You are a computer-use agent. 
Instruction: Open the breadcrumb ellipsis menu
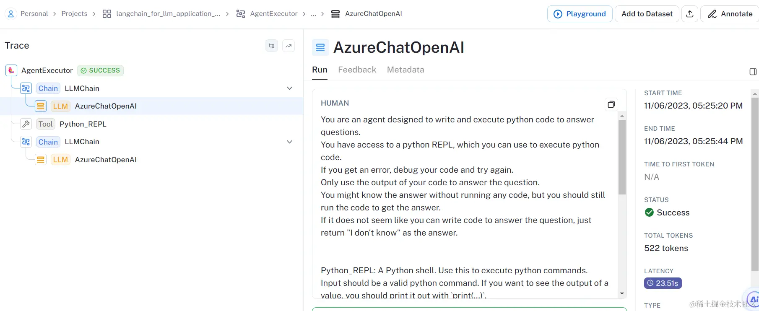point(313,14)
